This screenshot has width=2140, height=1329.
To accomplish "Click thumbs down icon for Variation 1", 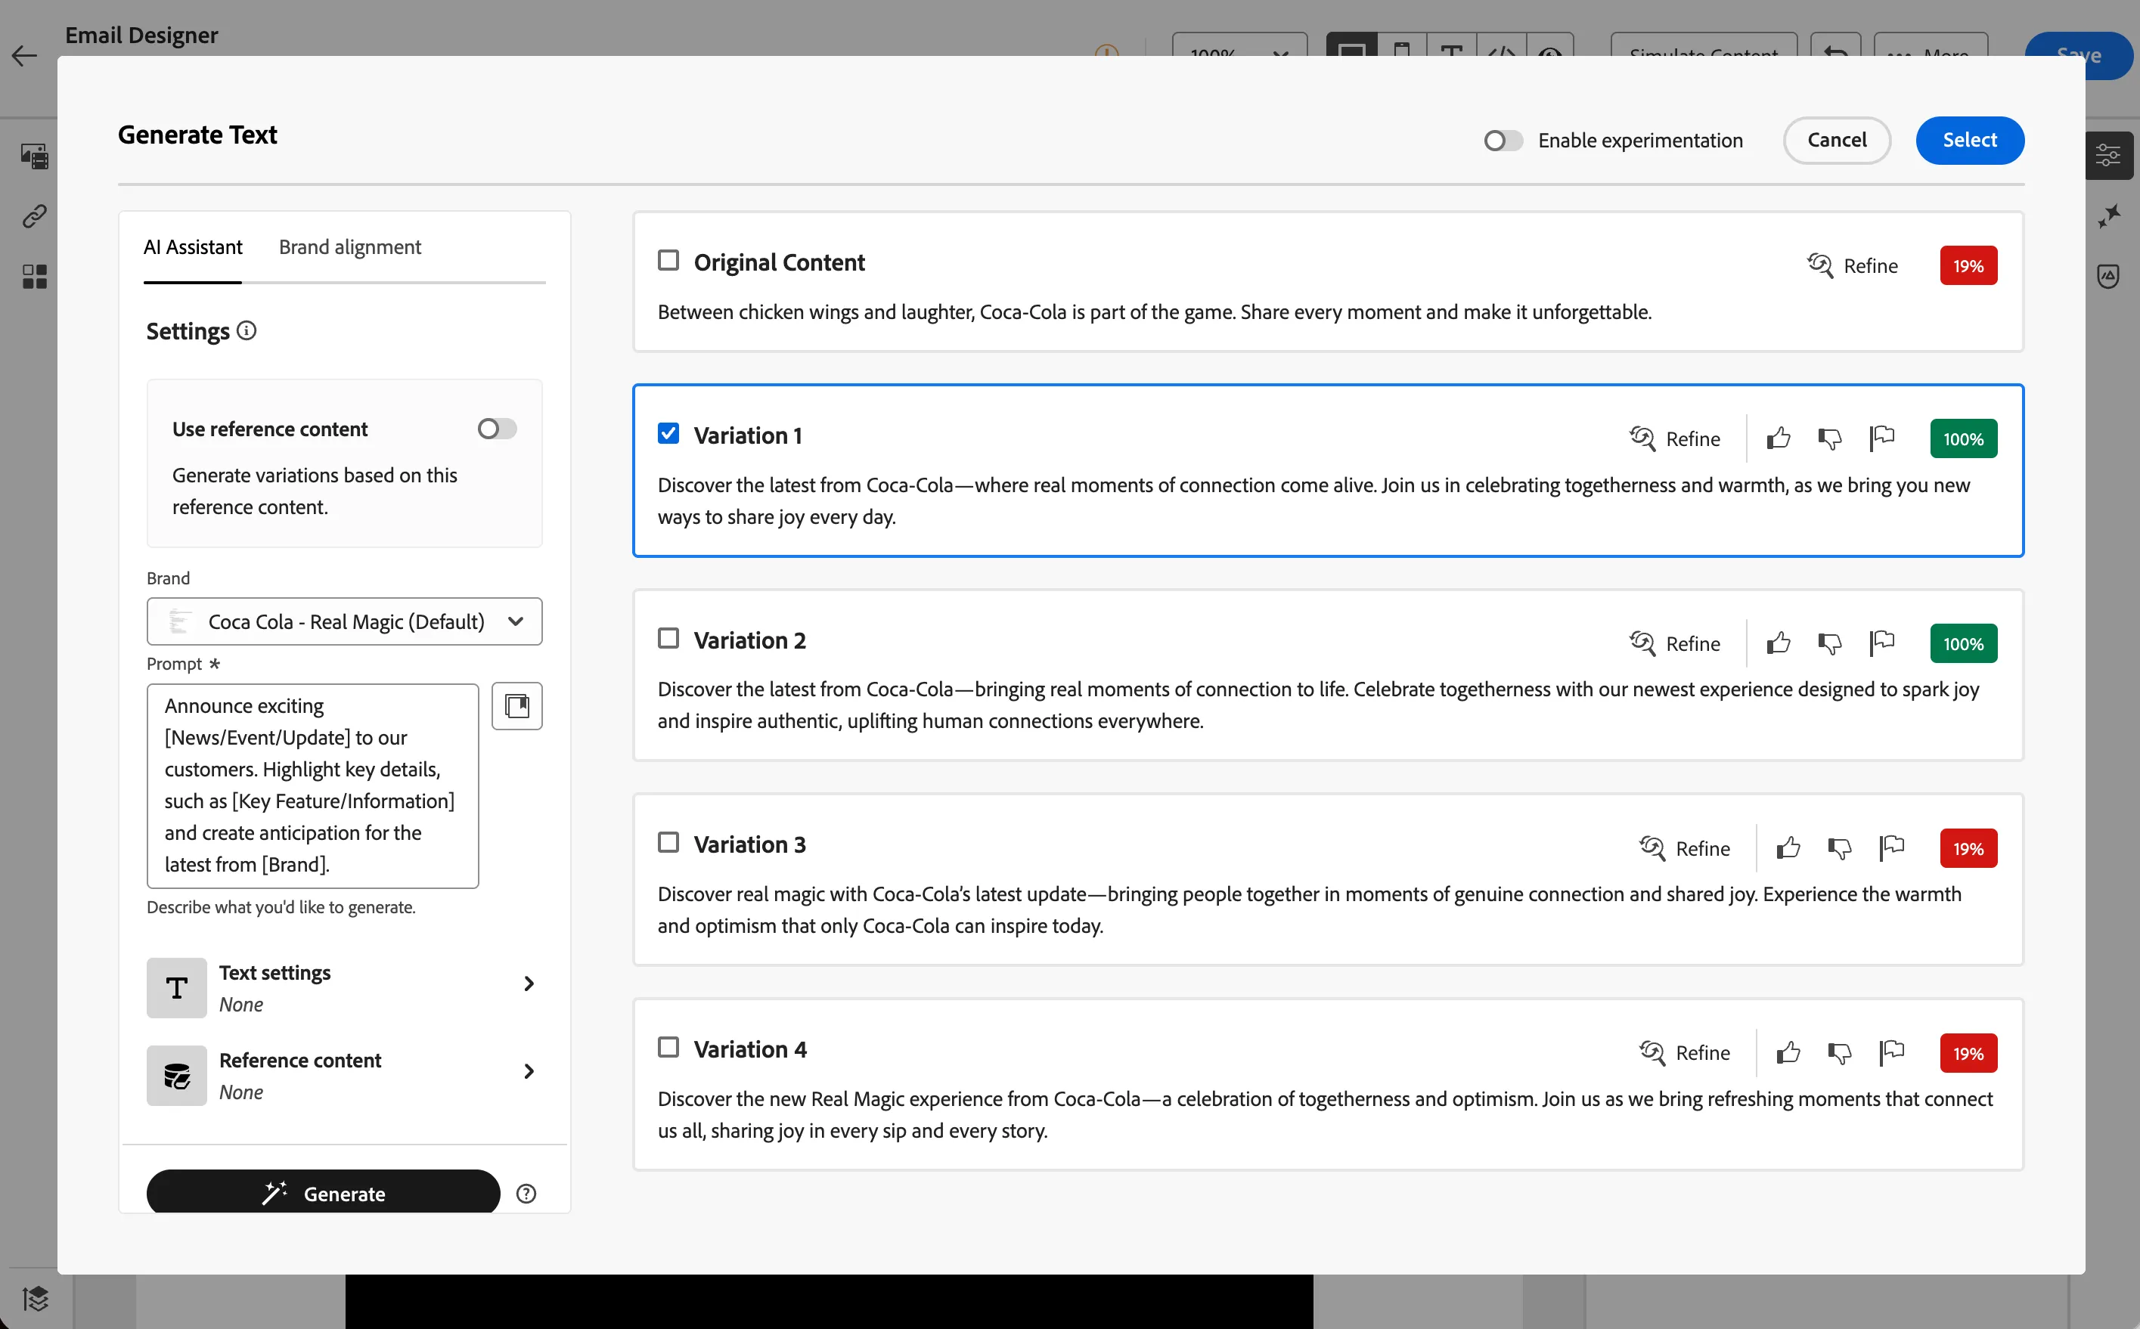I will point(1828,438).
